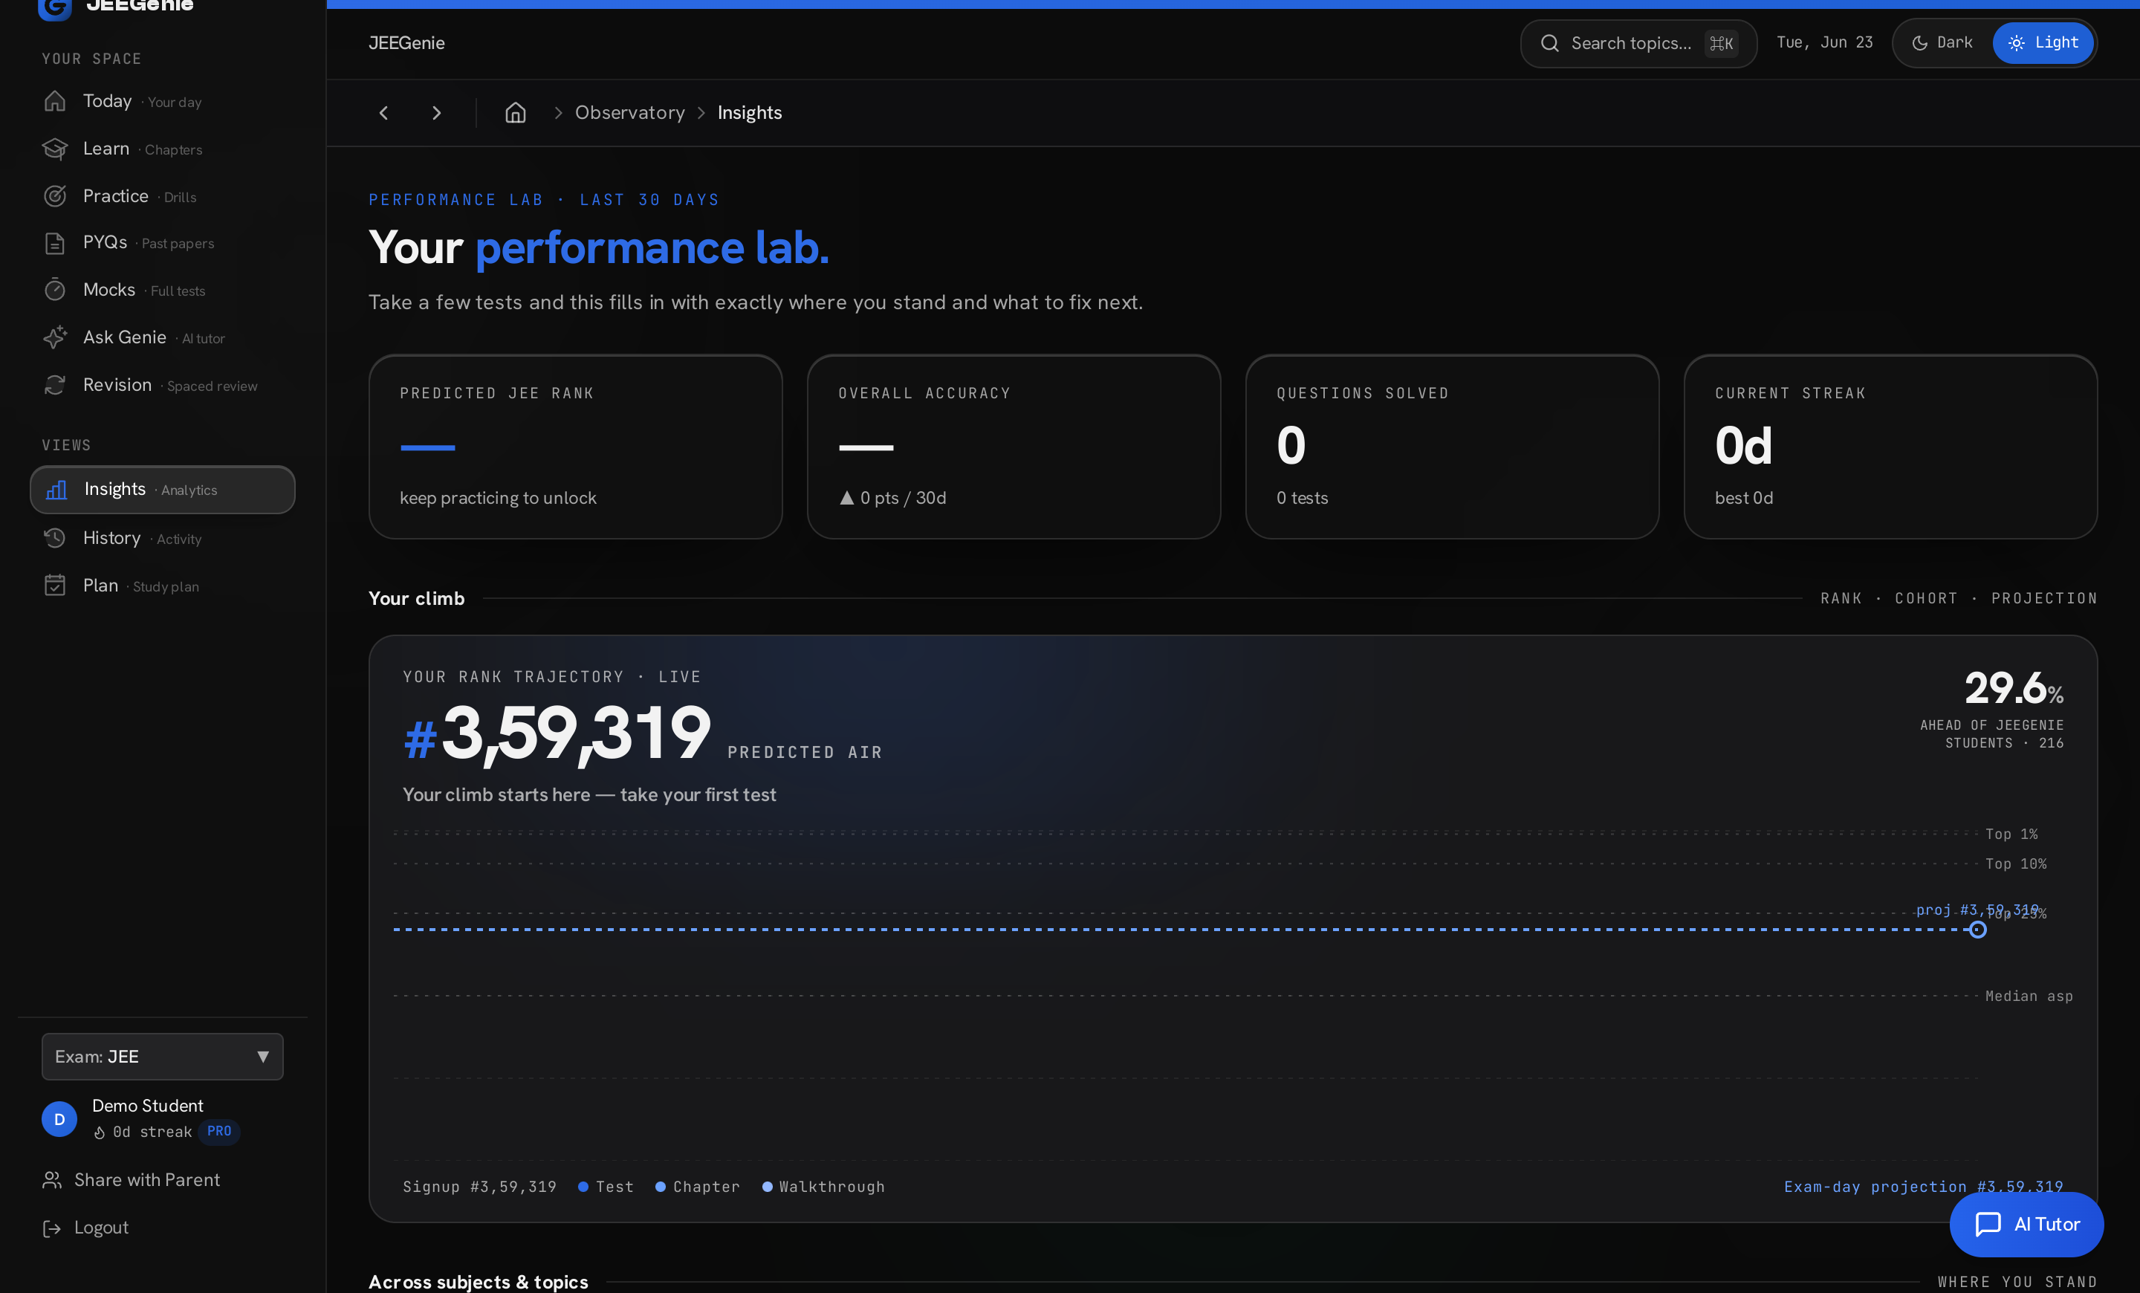
Task: Click the search magnifier icon
Action: click(1549, 43)
